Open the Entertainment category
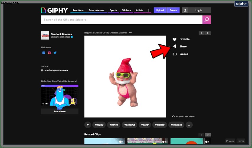 tap(96, 10)
